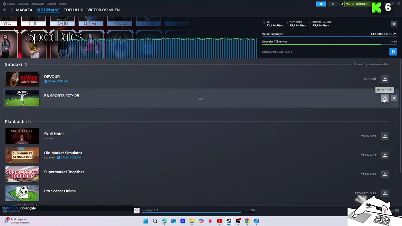Download Skull Hotel update now
Image resolution: width=402 pixels, height=226 pixels.
pos(385,136)
